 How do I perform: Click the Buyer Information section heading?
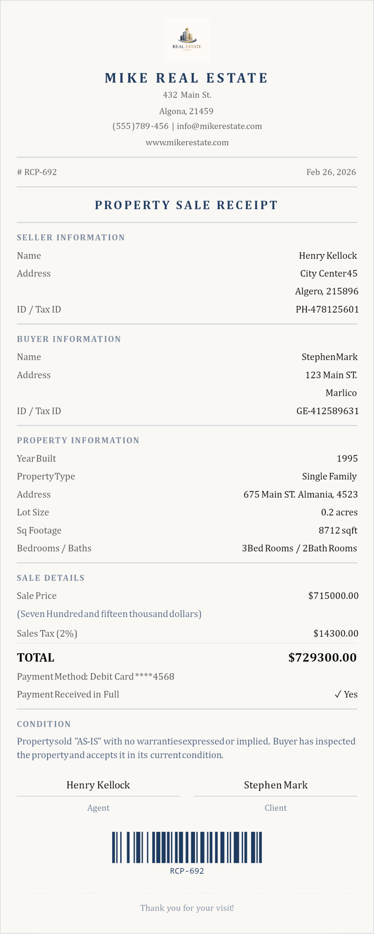click(x=69, y=339)
